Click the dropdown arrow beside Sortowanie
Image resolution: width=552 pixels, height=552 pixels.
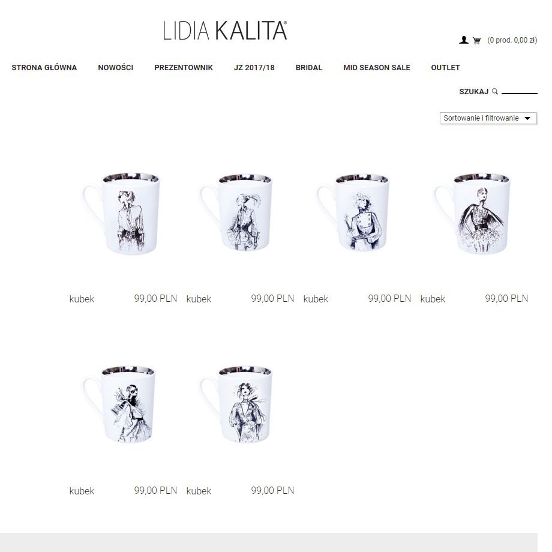(527, 118)
